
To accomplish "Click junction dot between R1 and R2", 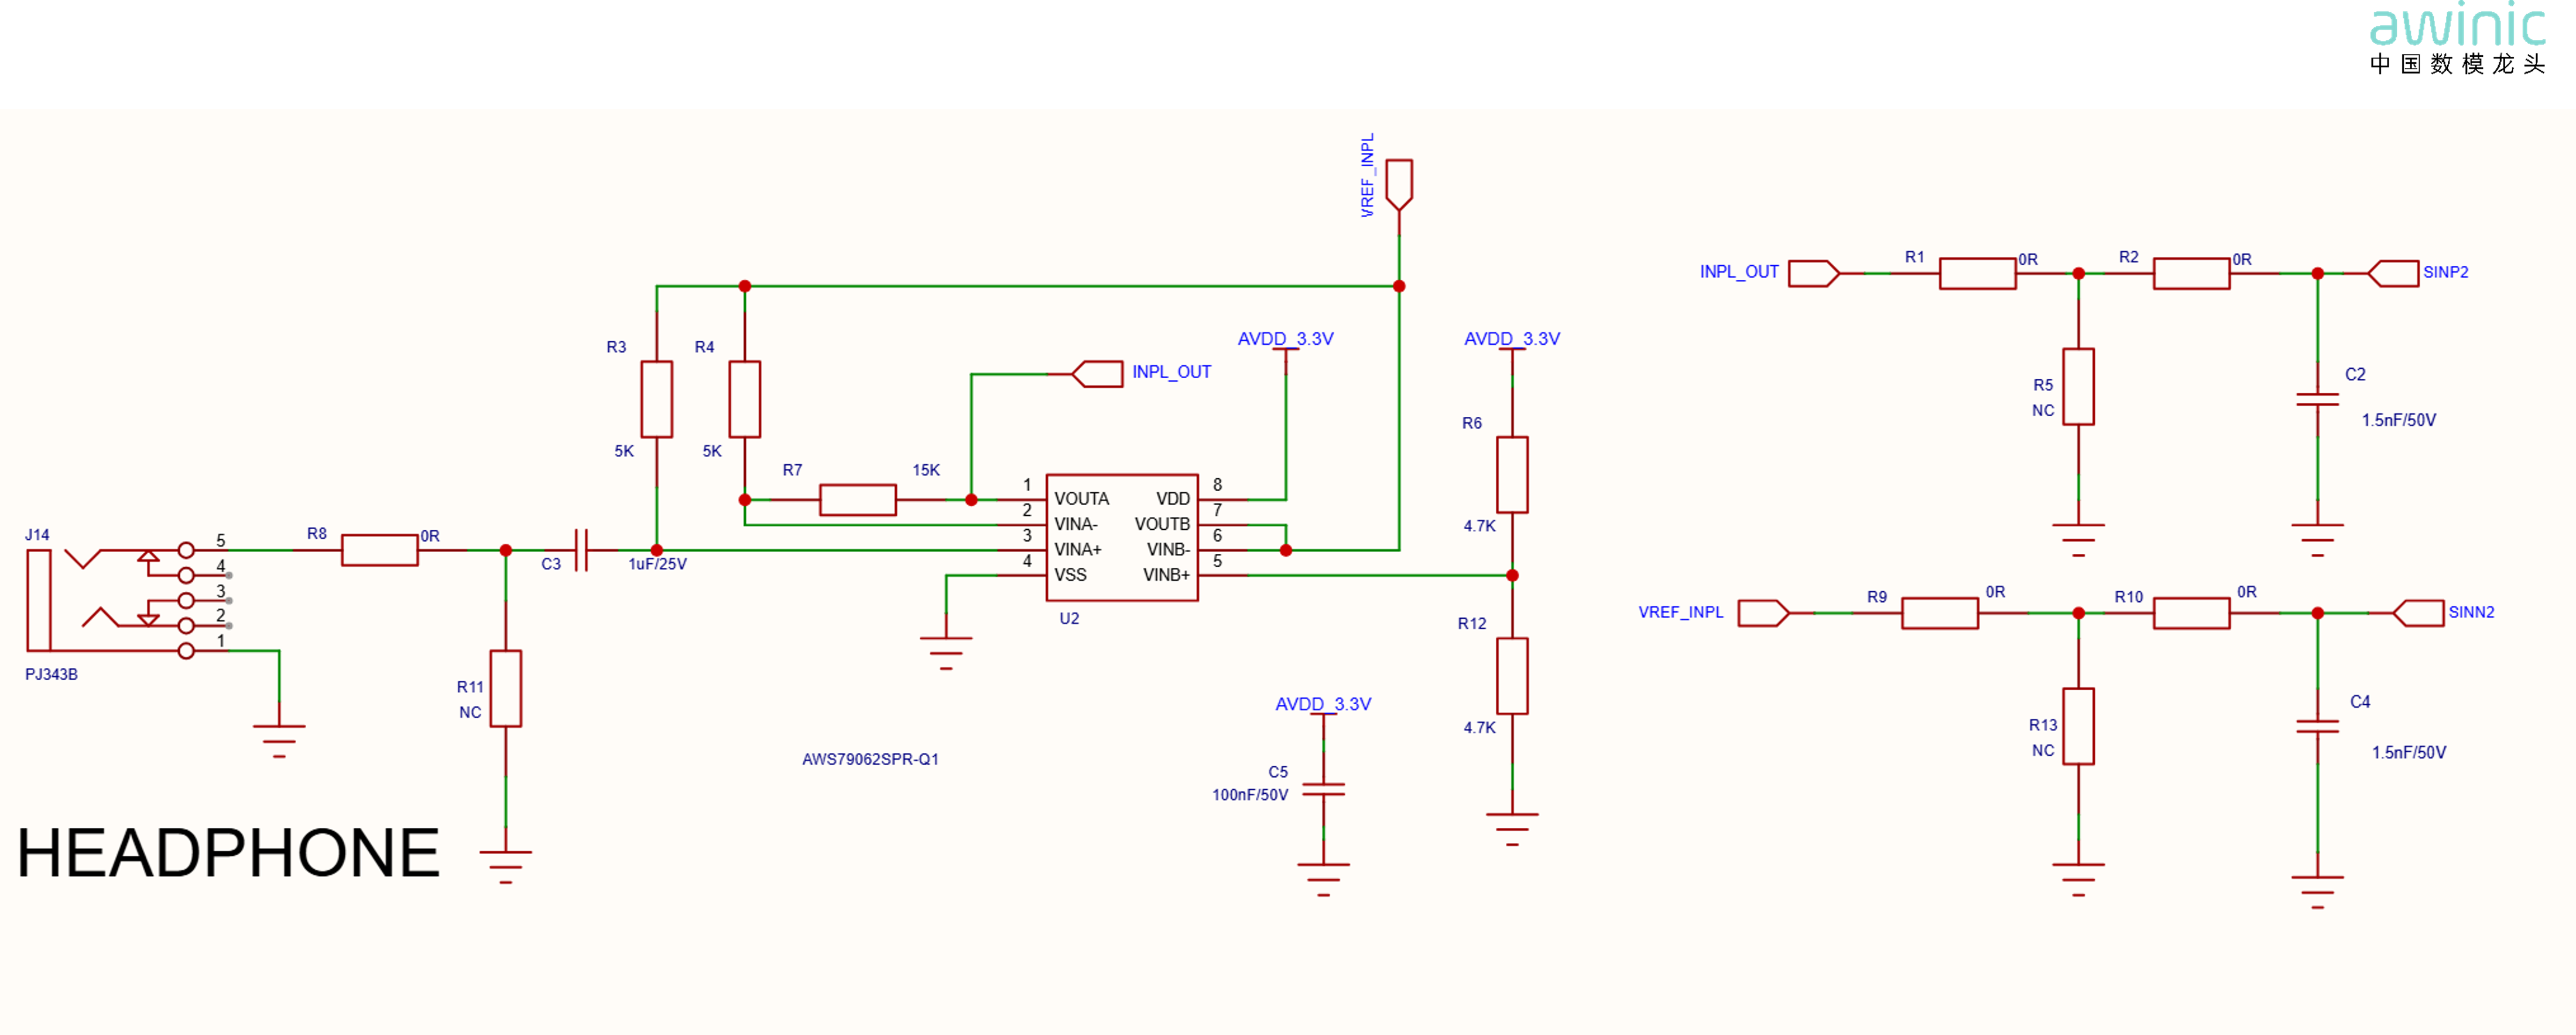I will tap(2079, 273).
